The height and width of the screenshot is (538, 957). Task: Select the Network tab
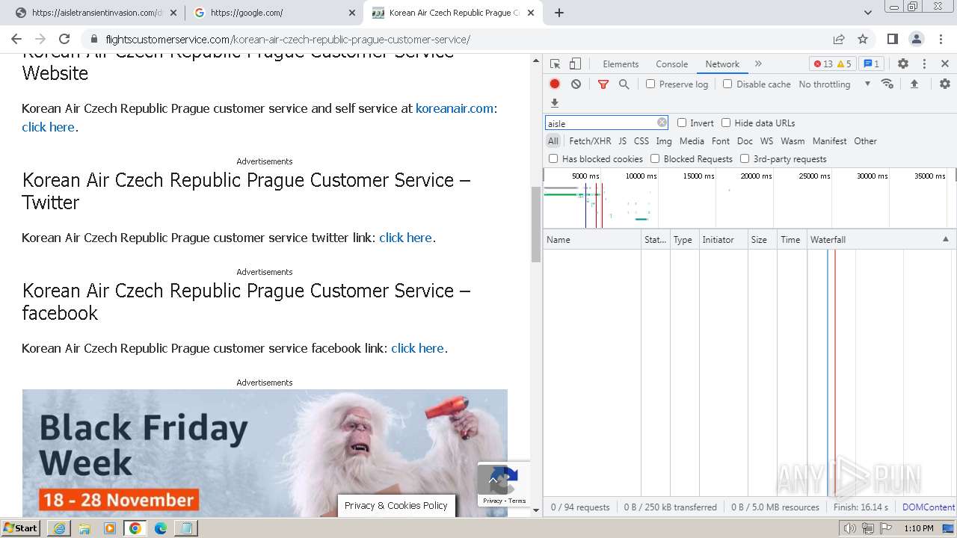point(722,64)
